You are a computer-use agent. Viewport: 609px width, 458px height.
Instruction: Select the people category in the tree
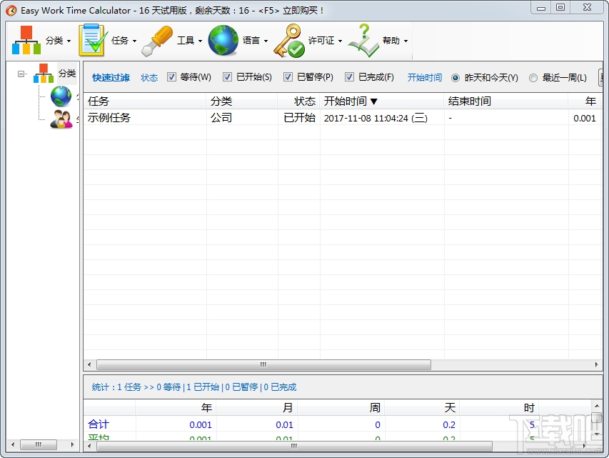61,119
